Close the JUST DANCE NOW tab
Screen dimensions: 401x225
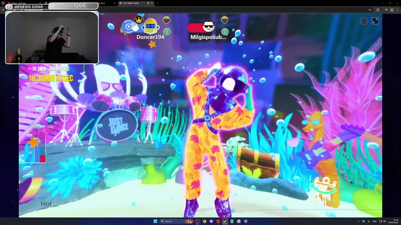pos(152,3)
